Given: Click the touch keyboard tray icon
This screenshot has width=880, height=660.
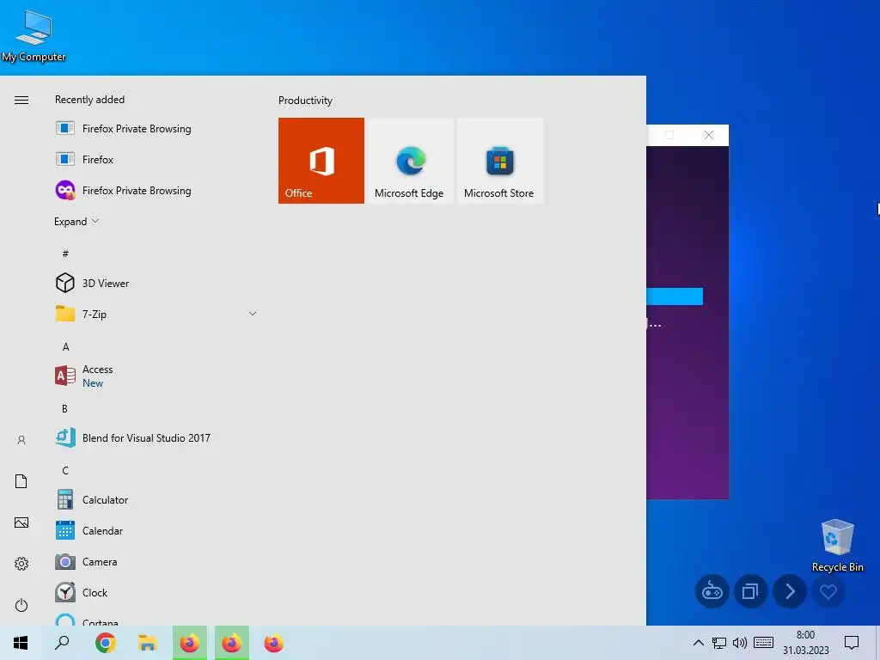Looking at the screenshot, I should coord(763,643).
